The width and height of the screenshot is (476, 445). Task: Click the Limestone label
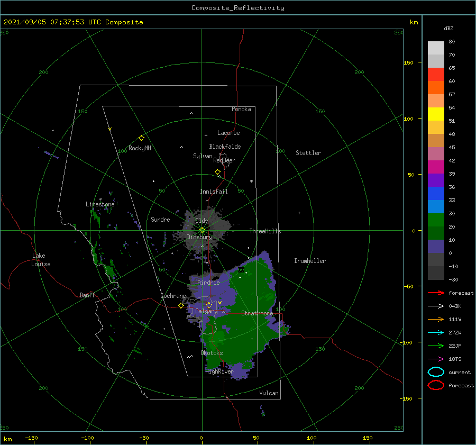point(100,204)
